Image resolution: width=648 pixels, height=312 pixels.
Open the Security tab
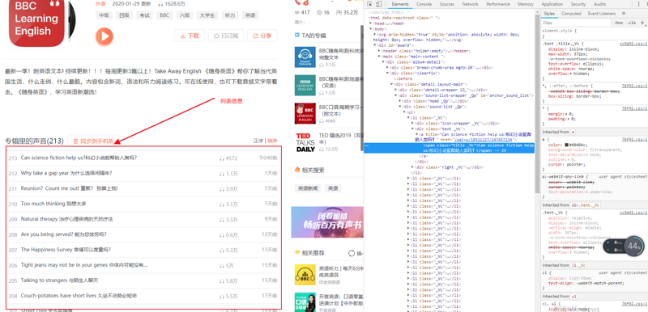pos(578,4)
